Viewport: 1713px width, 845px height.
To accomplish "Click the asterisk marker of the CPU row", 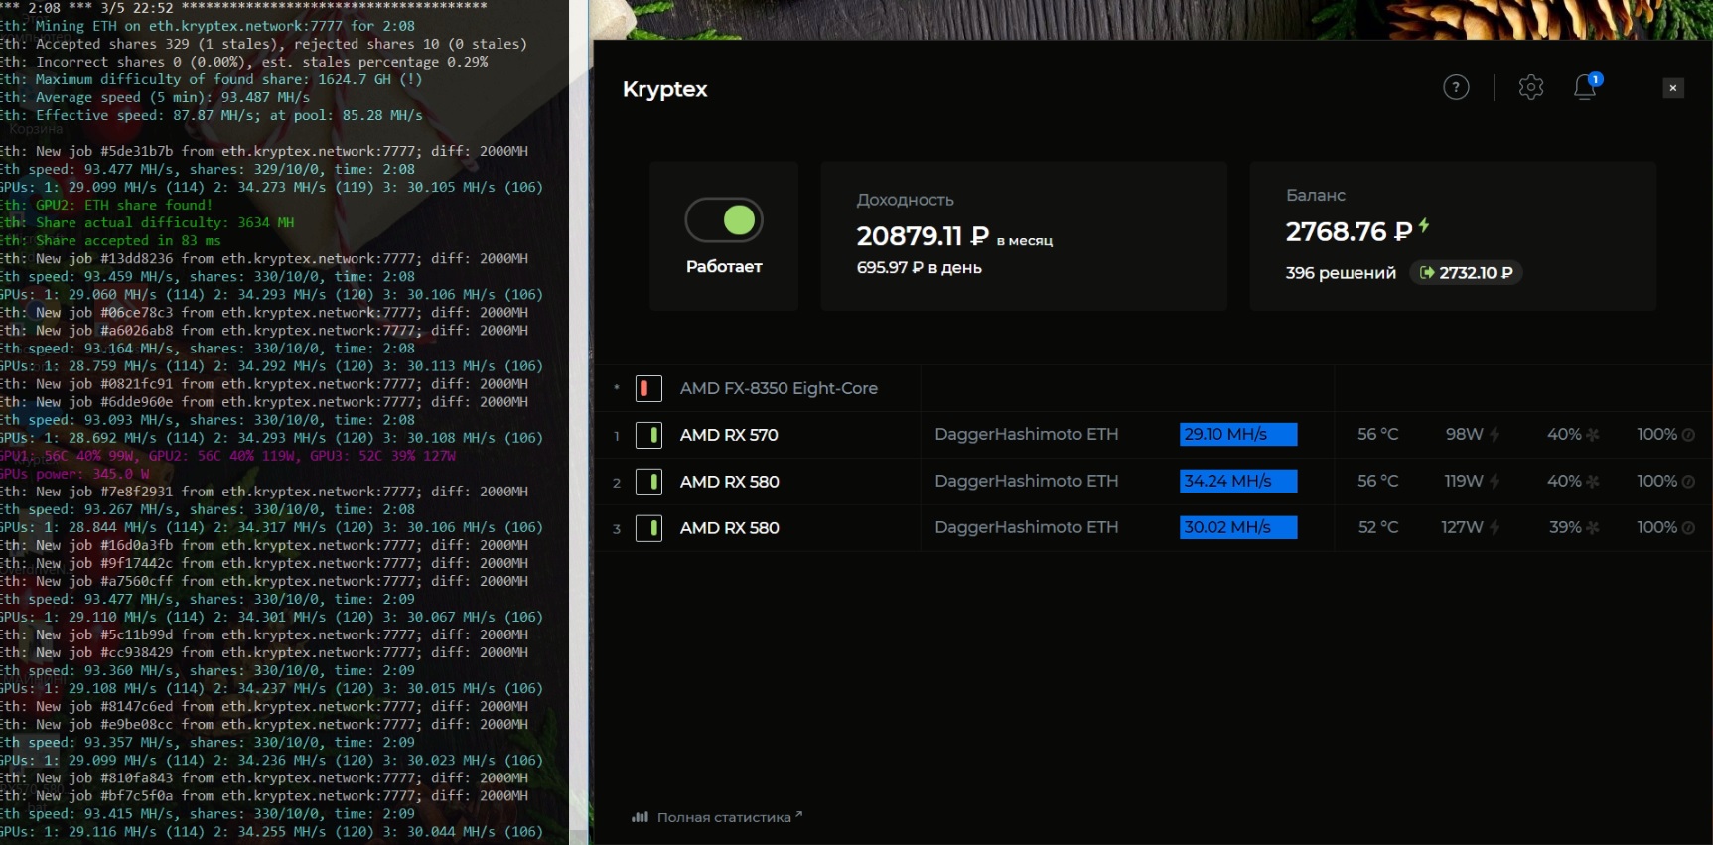I will [617, 387].
